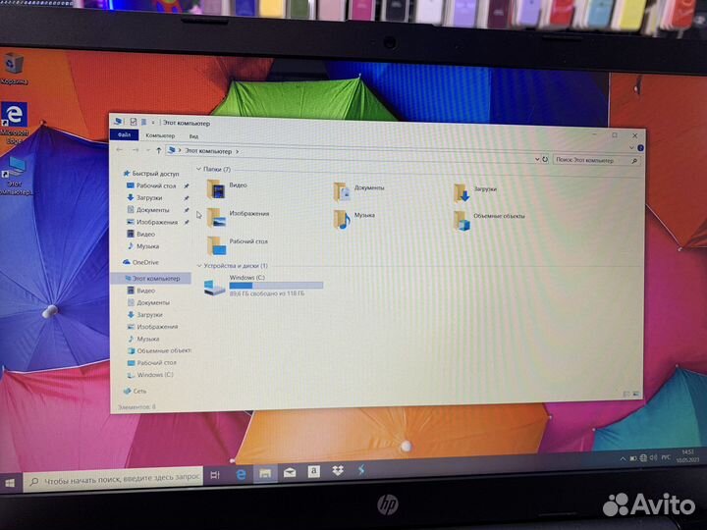Collapse the Устройства и диски group

(200, 266)
